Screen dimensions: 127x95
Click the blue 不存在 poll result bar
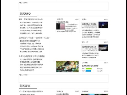click(88, 71)
